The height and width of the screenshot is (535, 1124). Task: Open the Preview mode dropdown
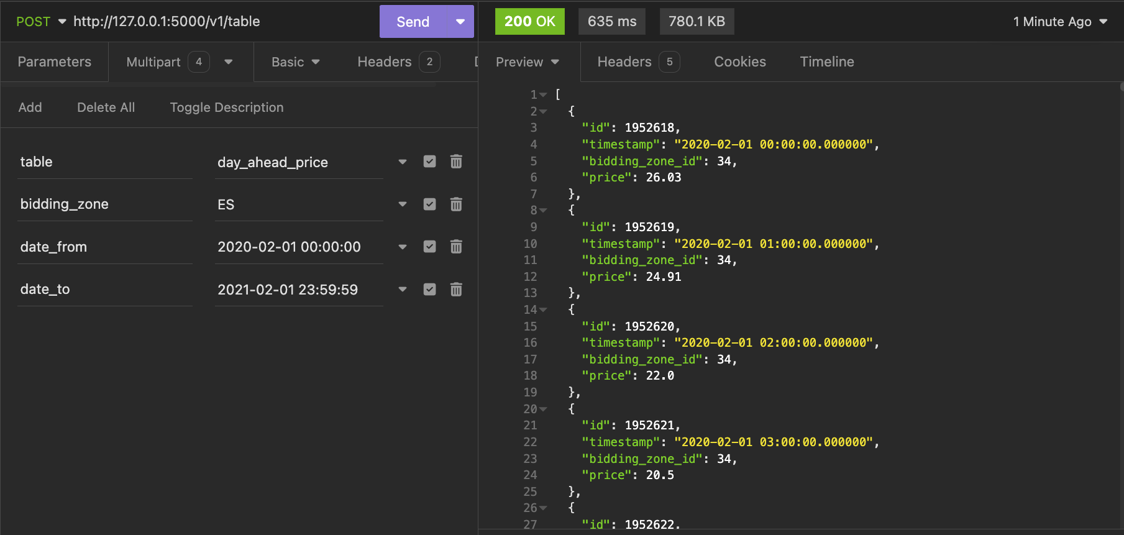(528, 62)
